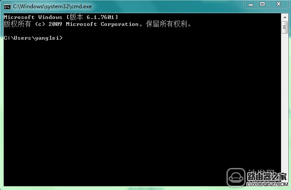Click the scrollbar track below the thumb
This screenshot has width=291, height=190.
pyautogui.click(x=285, y=100)
